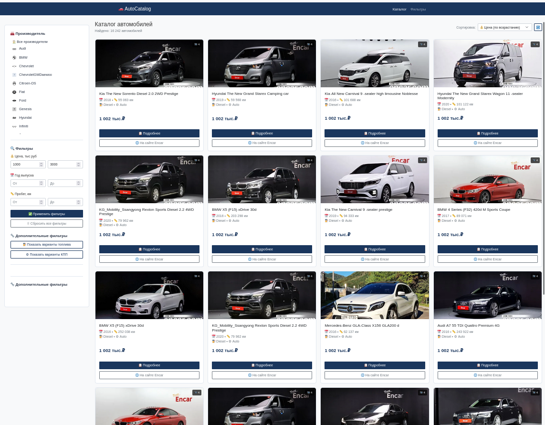Click the minimum price field showing 1000
This screenshot has height=425, width=545.
click(25, 164)
